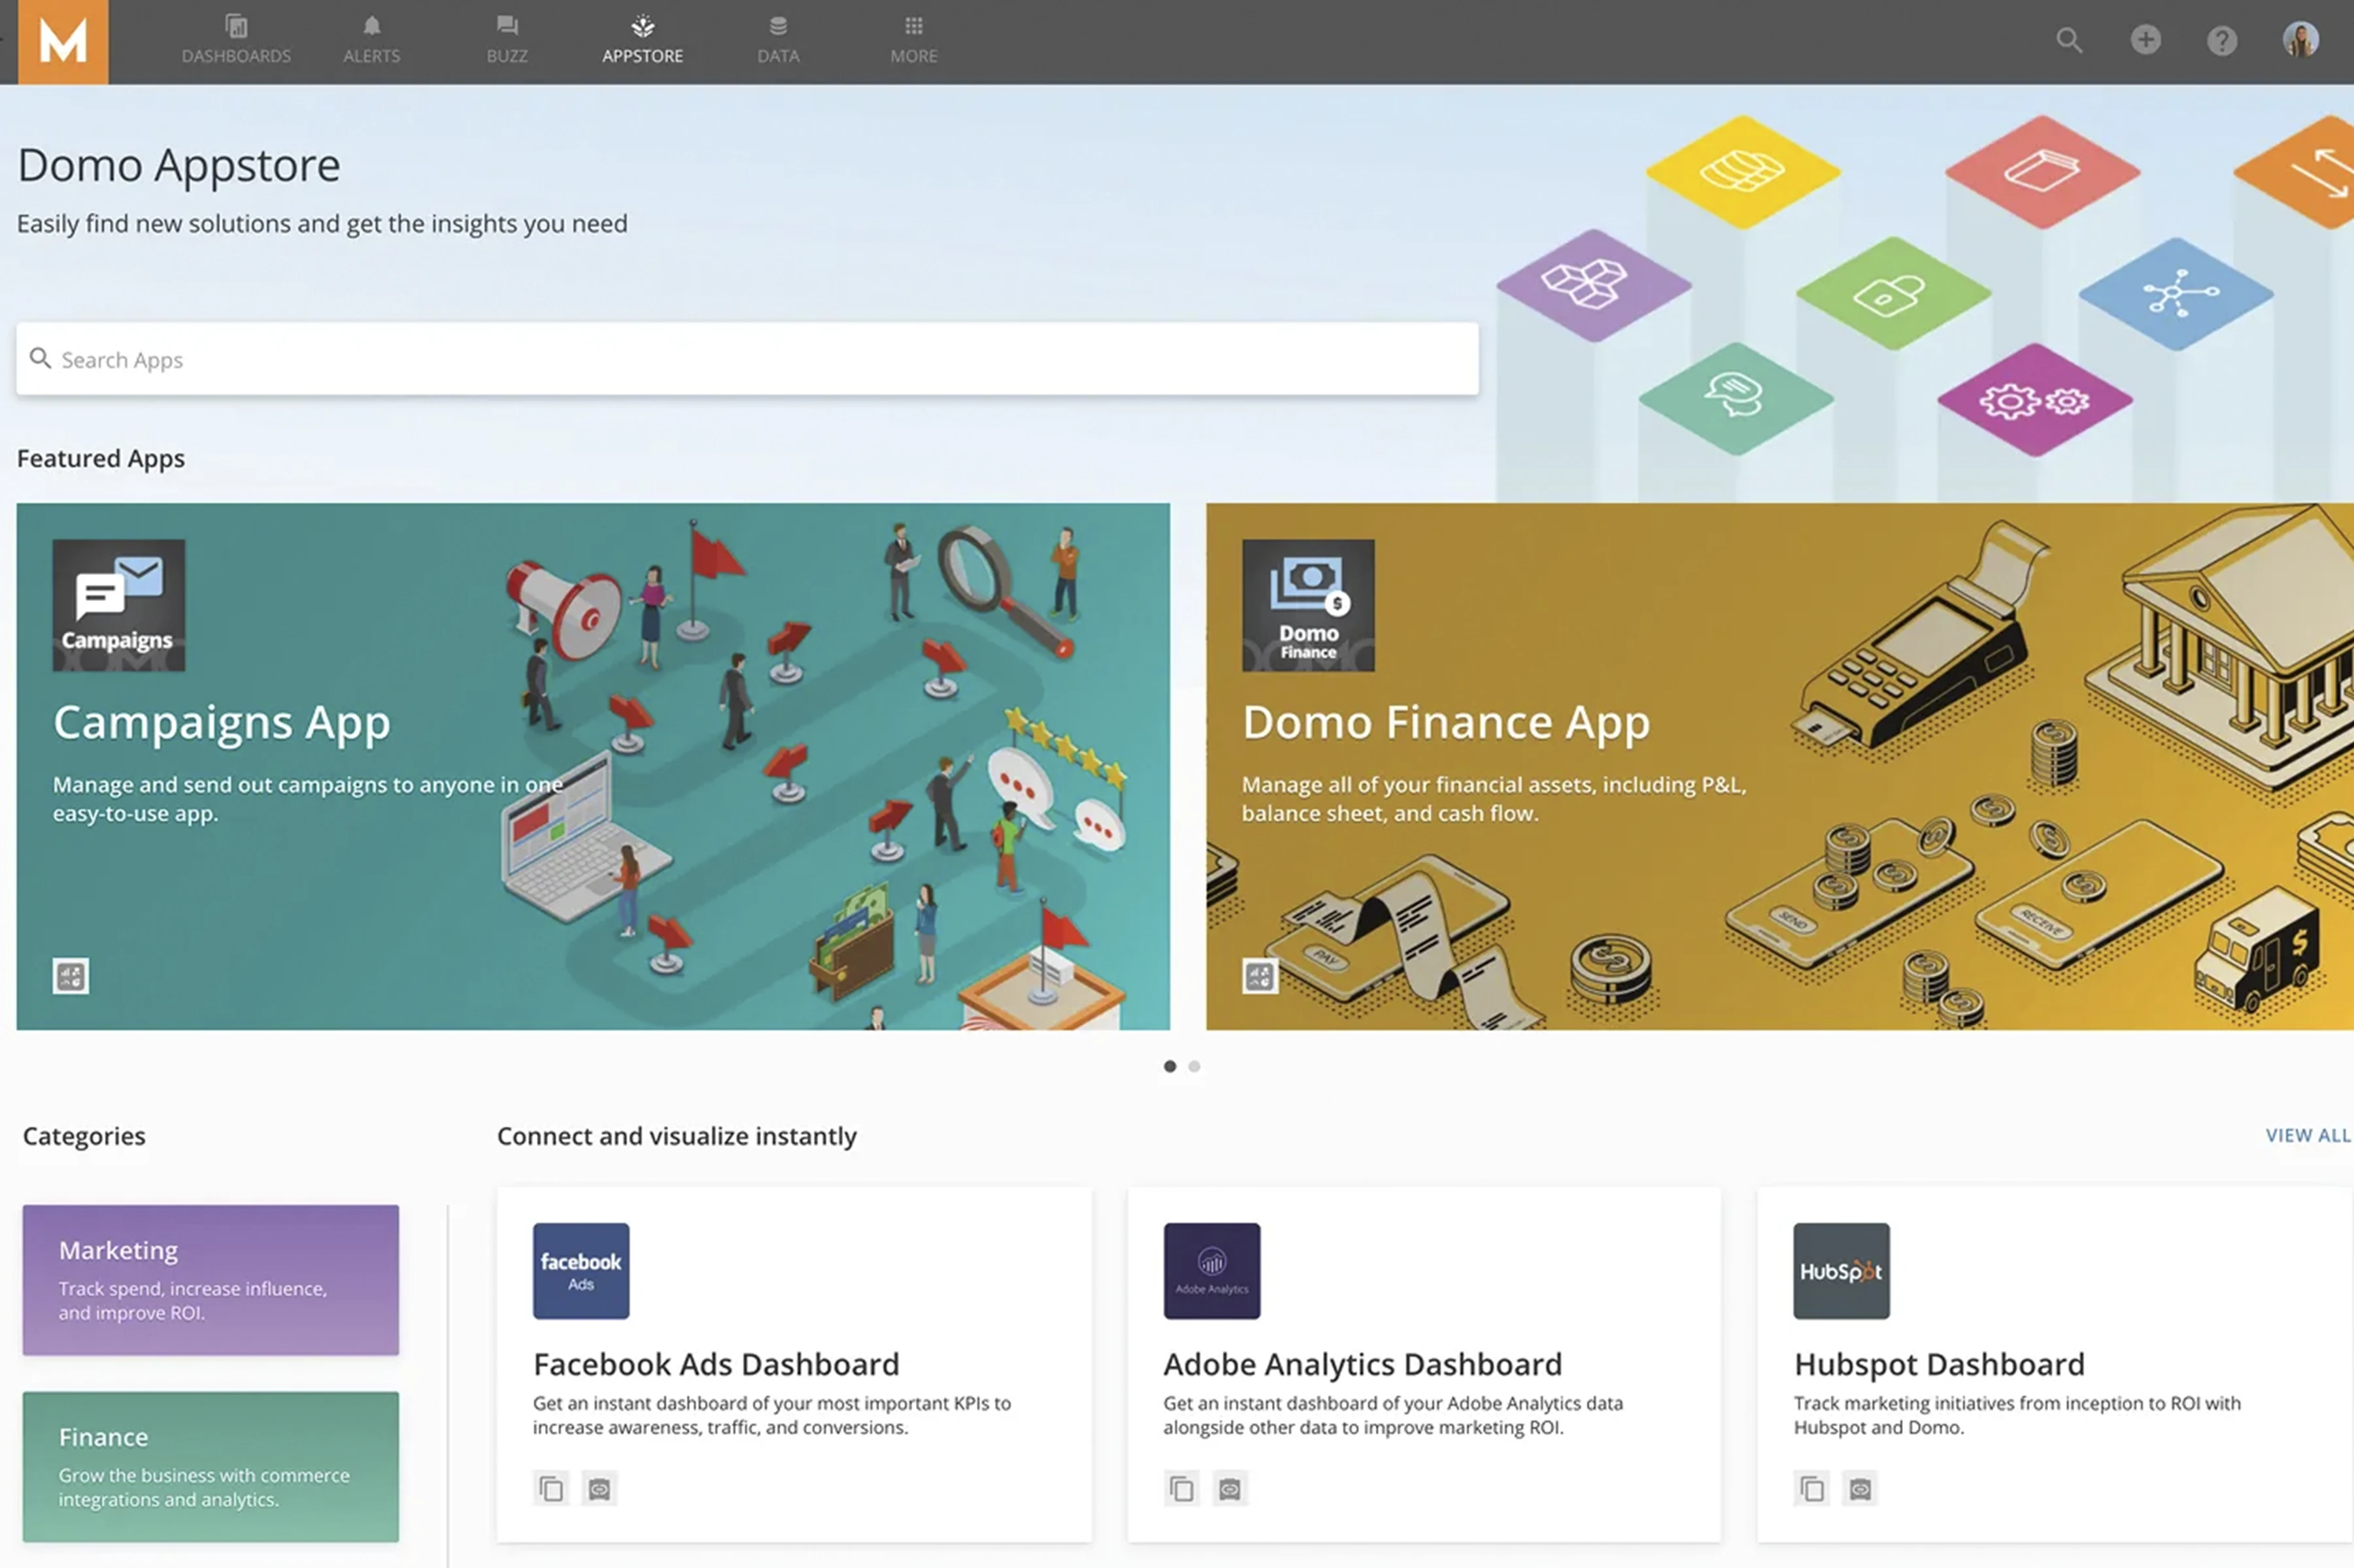The image size is (2354, 1568).
Task: Click the orange M logo home icon
Action: [x=63, y=41]
